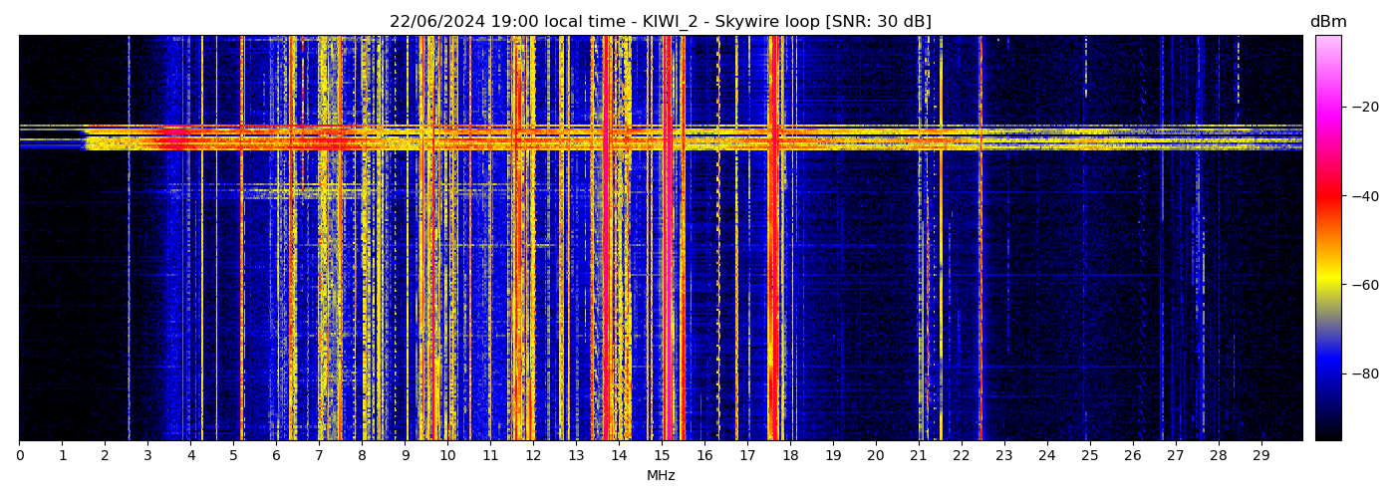Screen dimensions: 1395x498
Task: Select the 0 MHz axis tick label
Action: point(19,456)
